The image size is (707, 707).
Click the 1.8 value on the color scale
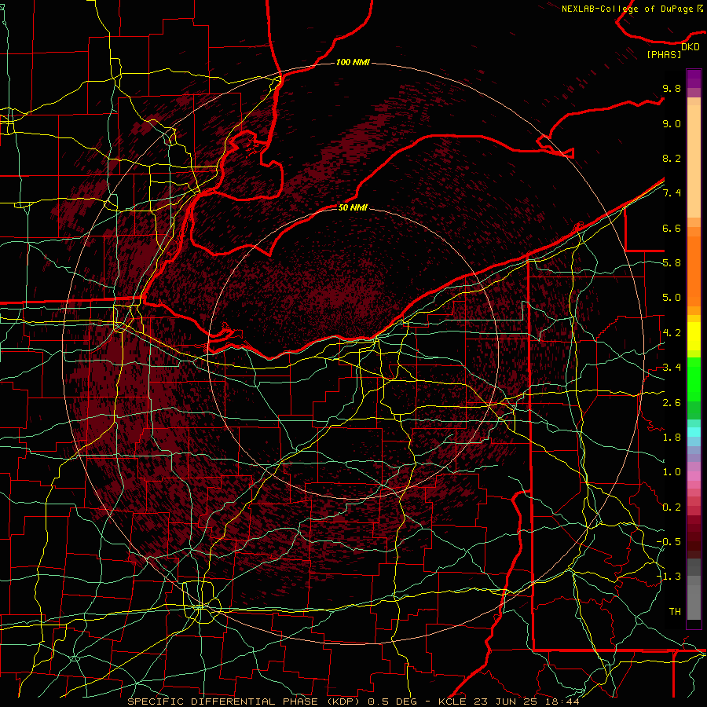pos(672,438)
